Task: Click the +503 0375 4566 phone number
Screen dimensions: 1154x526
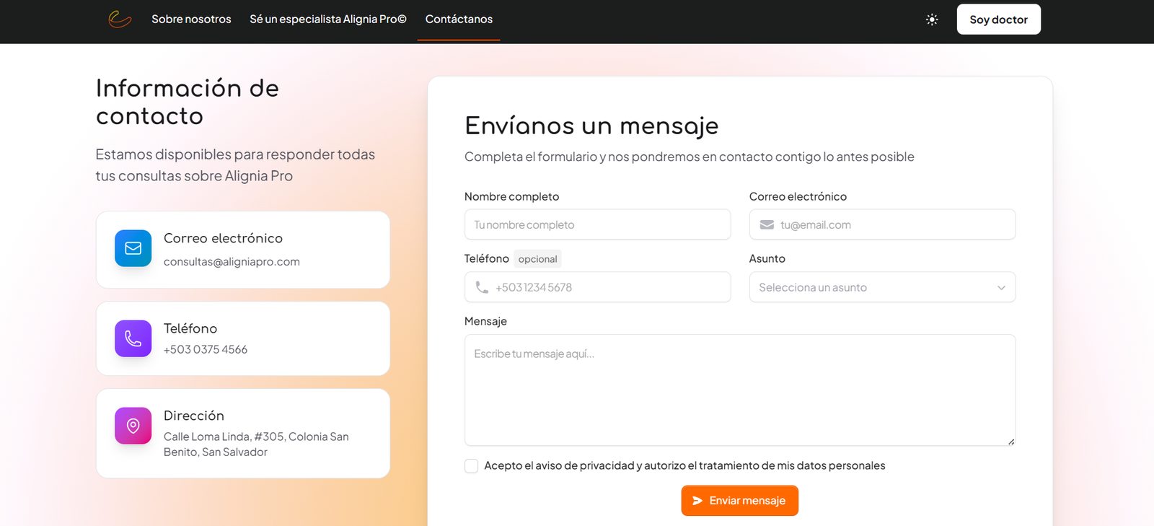Action: point(206,349)
